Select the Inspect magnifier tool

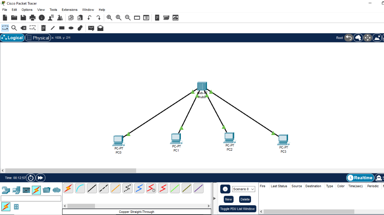pos(14,28)
